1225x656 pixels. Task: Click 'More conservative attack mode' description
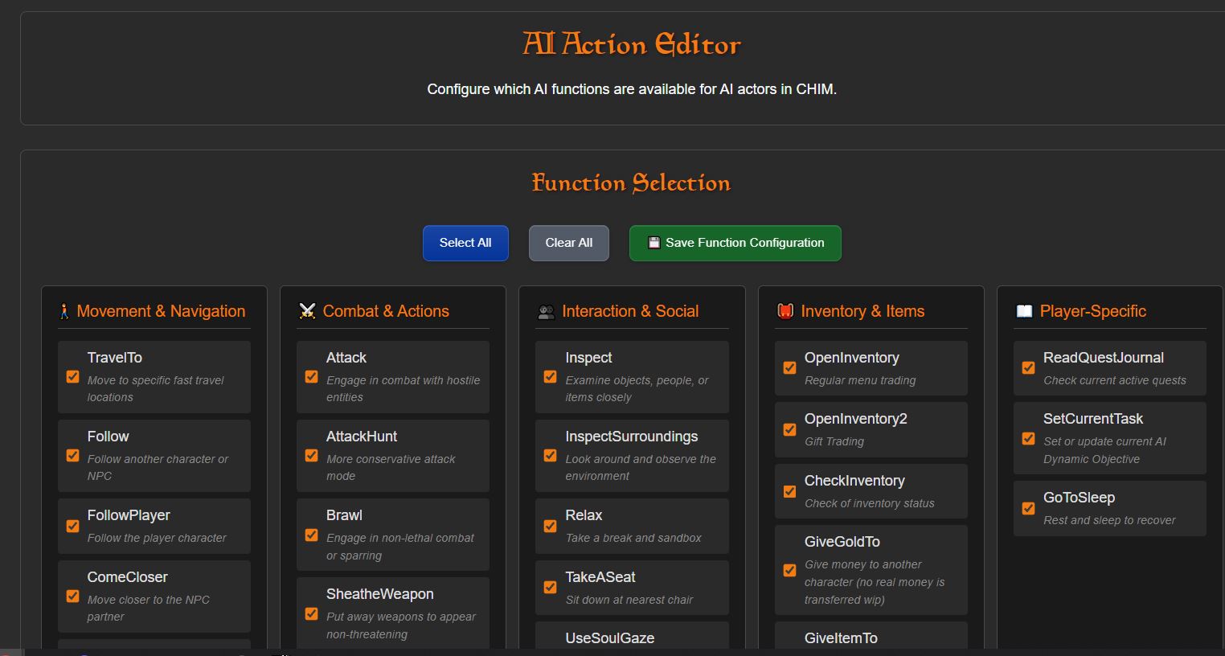(x=391, y=467)
